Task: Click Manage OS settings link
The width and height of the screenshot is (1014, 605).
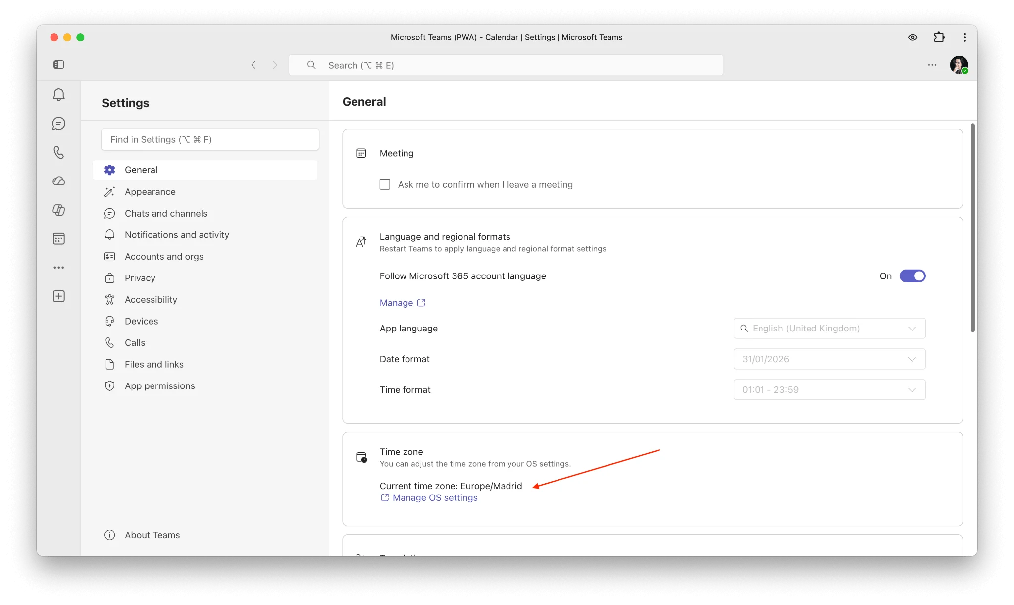Action: click(x=429, y=497)
